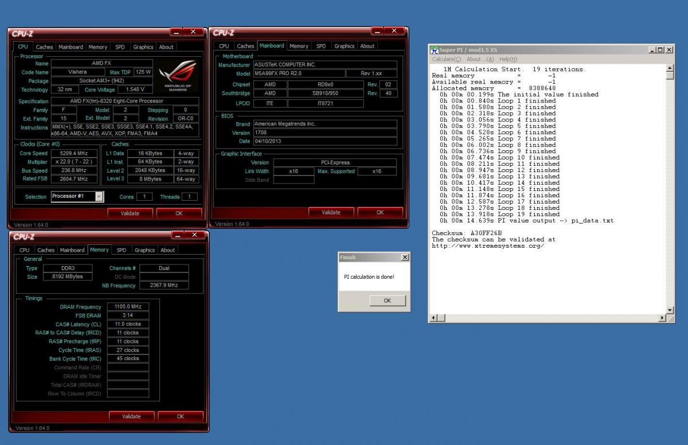Viewport: 688px width, 445px height.
Task: Open Graphics tab in Mainboard window
Action: coord(344,46)
